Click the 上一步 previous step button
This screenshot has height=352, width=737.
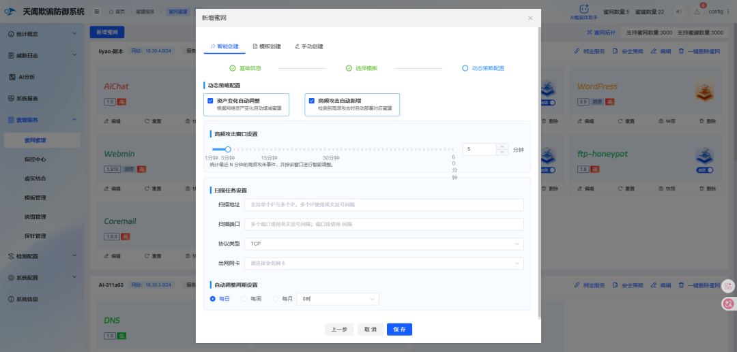(339, 330)
